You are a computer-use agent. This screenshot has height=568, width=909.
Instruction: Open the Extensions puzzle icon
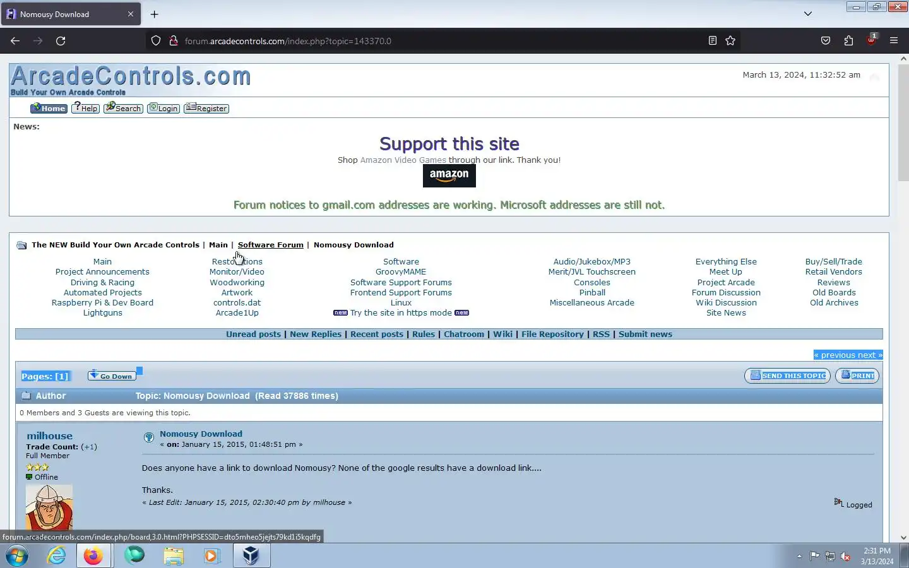(x=848, y=40)
